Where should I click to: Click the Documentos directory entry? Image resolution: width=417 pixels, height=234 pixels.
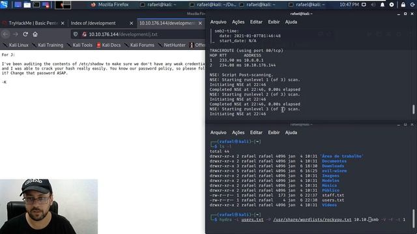tap(334, 161)
